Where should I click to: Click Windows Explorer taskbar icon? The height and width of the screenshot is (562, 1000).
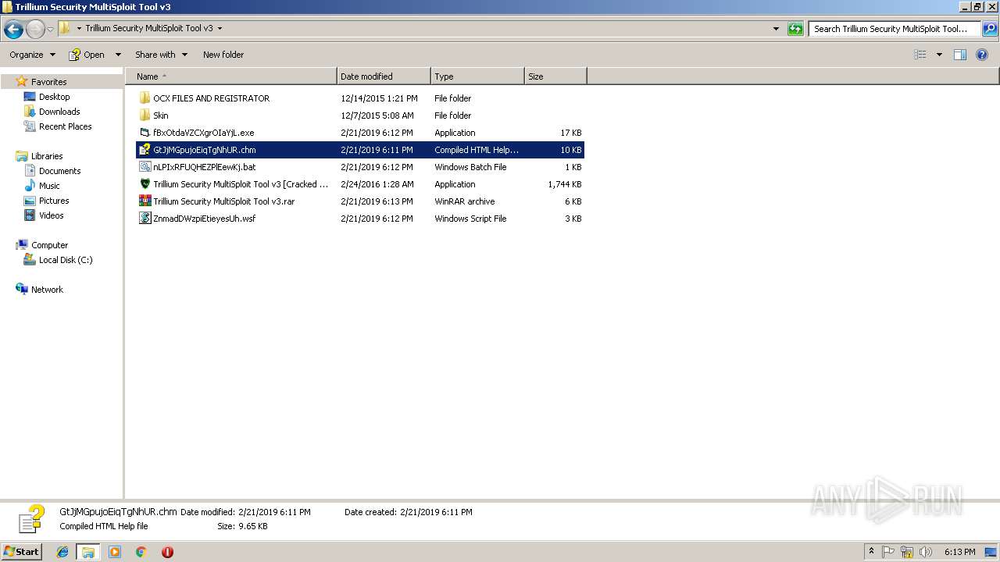(x=88, y=552)
